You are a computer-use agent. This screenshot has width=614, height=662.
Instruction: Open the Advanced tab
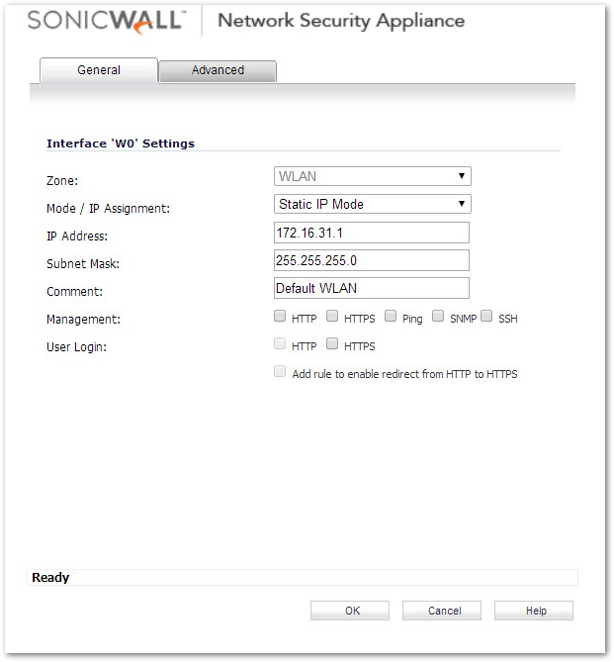tap(218, 70)
